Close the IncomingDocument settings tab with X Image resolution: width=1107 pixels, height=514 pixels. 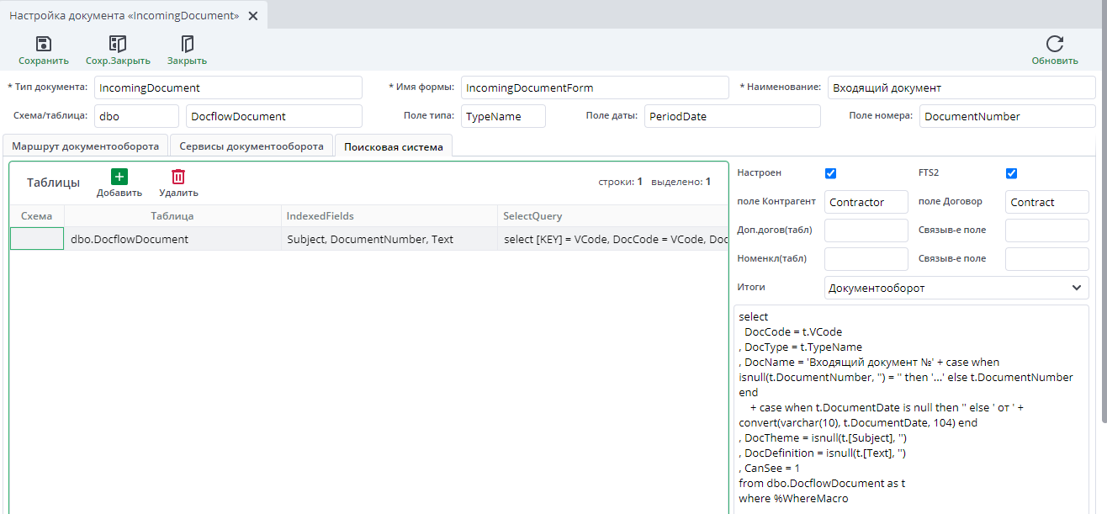(x=253, y=16)
